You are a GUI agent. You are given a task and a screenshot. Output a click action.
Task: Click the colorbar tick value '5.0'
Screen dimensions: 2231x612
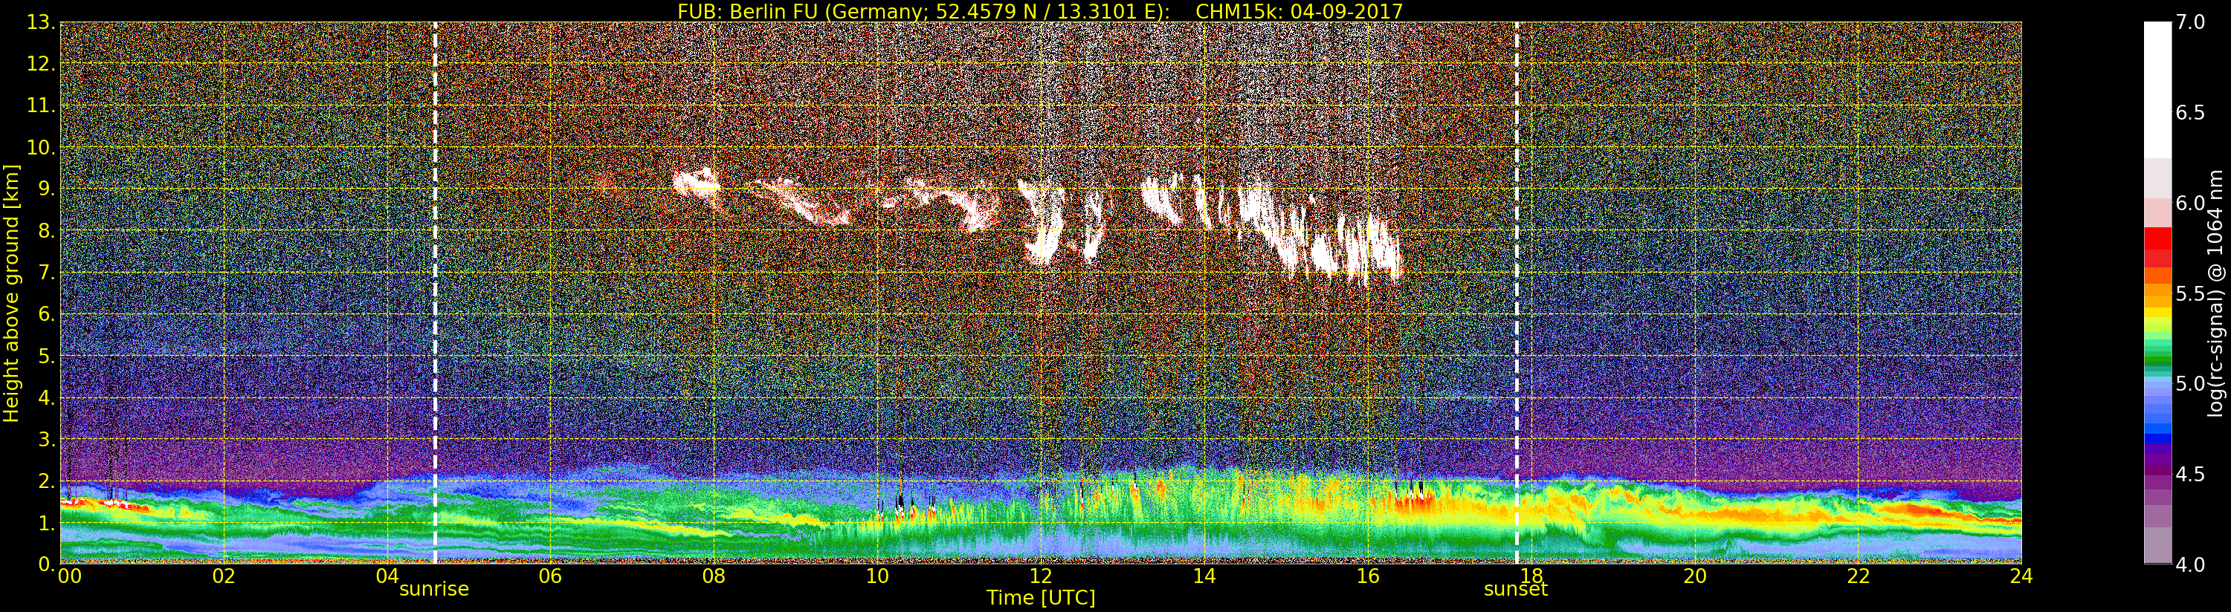coord(2190,383)
